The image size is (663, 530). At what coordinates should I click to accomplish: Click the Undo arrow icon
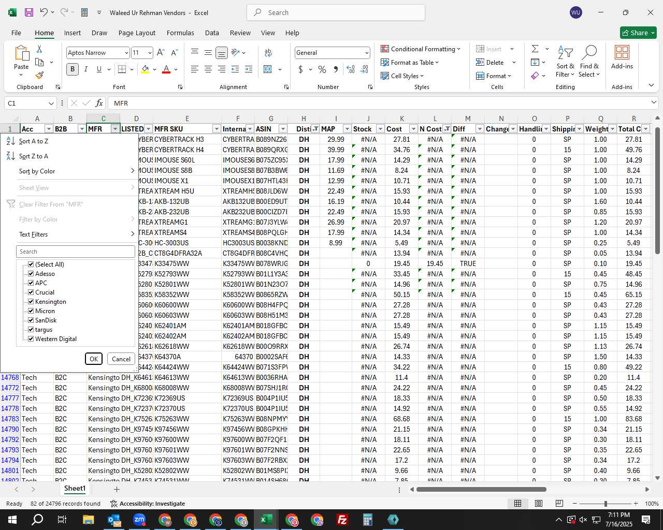45,12
